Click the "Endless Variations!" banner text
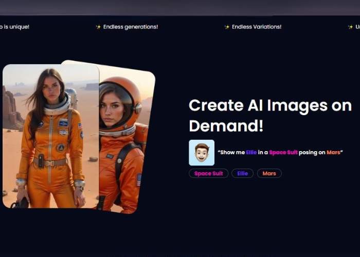Screen dimensions: 360x257 [257, 27]
